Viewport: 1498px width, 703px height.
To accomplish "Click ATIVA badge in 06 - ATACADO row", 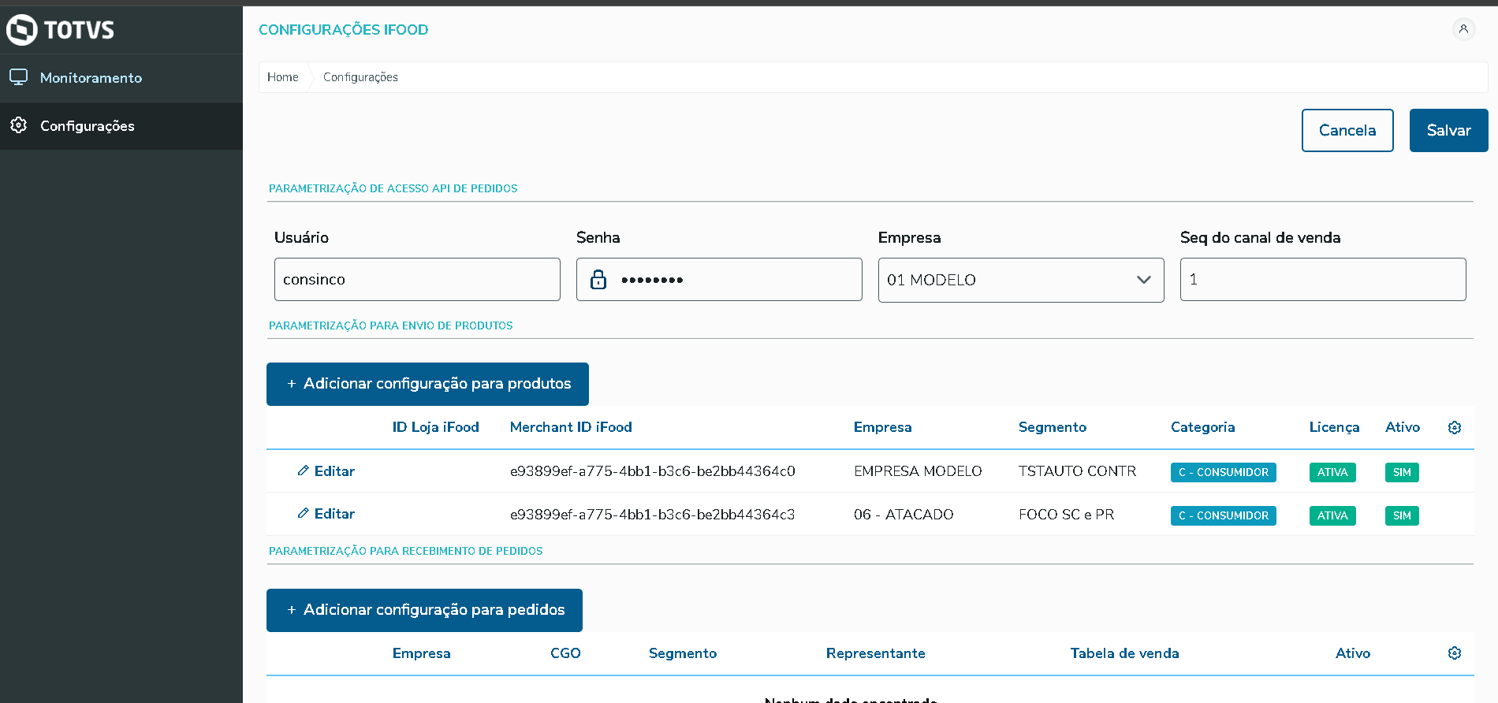I will coord(1332,515).
